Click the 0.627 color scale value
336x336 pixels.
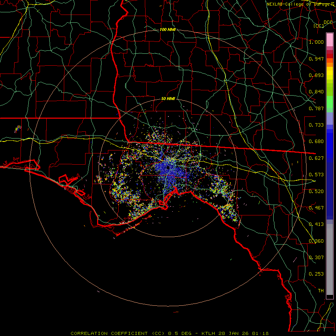pos(316,158)
